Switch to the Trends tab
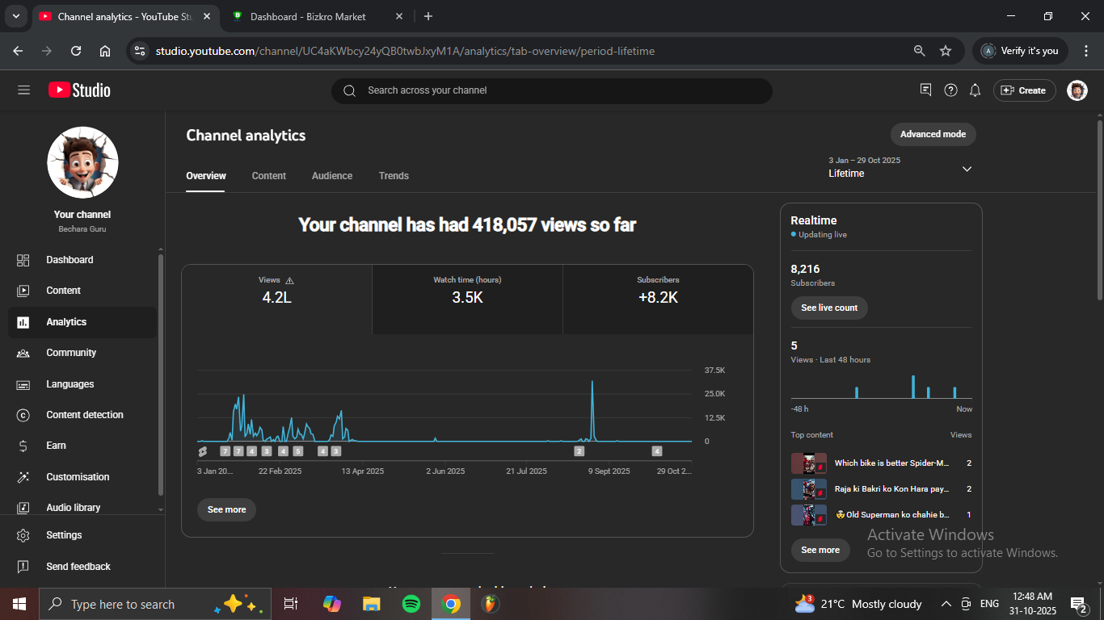The image size is (1104, 620). click(394, 176)
